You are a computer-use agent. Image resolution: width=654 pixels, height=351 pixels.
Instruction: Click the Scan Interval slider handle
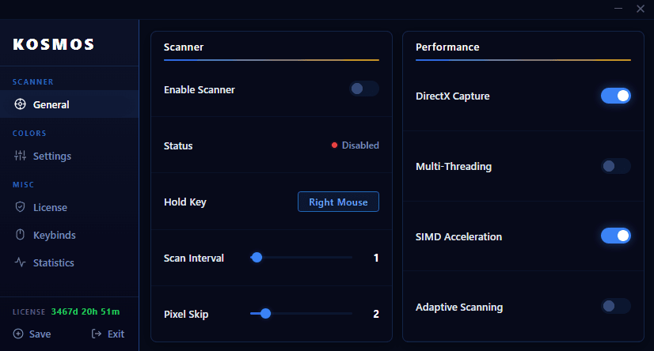[x=257, y=257]
